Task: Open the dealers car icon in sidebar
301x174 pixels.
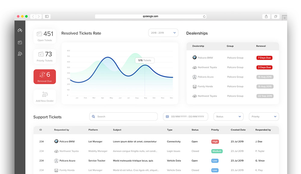Action: [20, 54]
